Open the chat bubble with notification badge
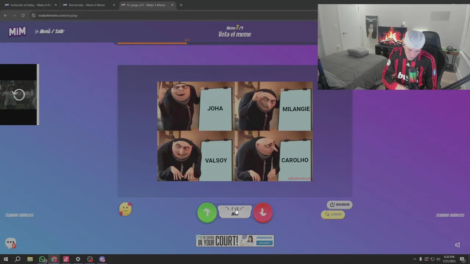470x264 pixels. click(11, 243)
